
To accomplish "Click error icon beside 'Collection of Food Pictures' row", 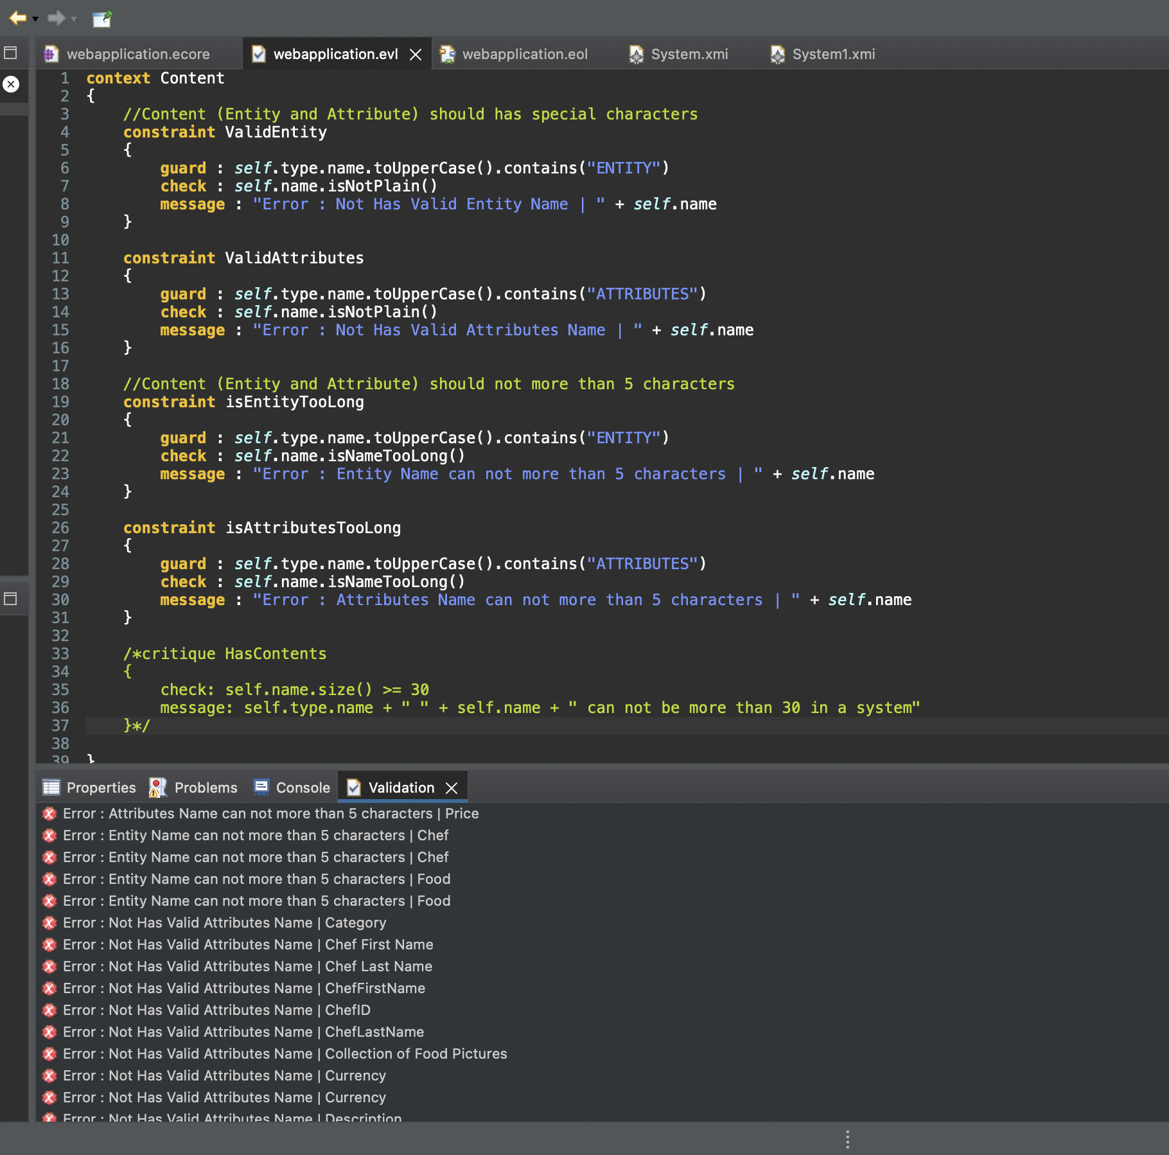I will 49,1054.
